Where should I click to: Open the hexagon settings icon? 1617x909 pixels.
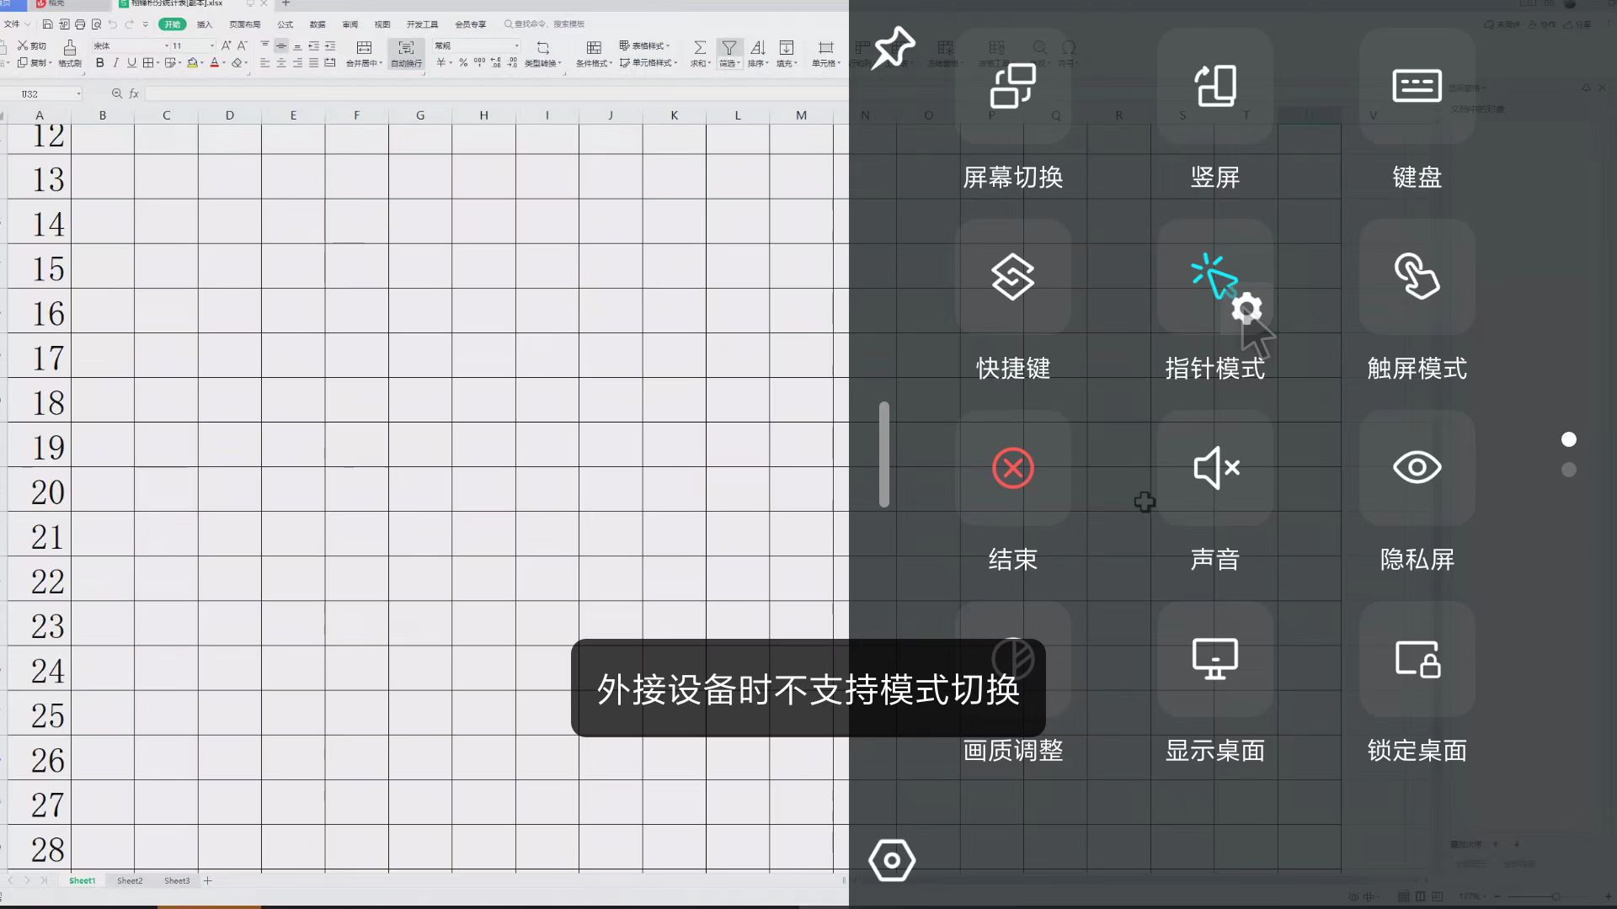pos(892,860)
